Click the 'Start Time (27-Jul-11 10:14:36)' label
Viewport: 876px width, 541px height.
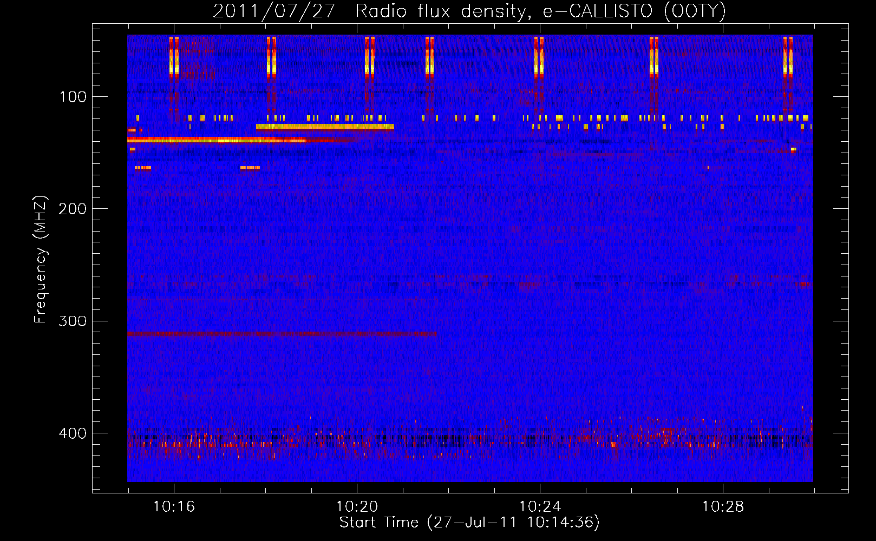pyautogui.click(x=469, y=523)
